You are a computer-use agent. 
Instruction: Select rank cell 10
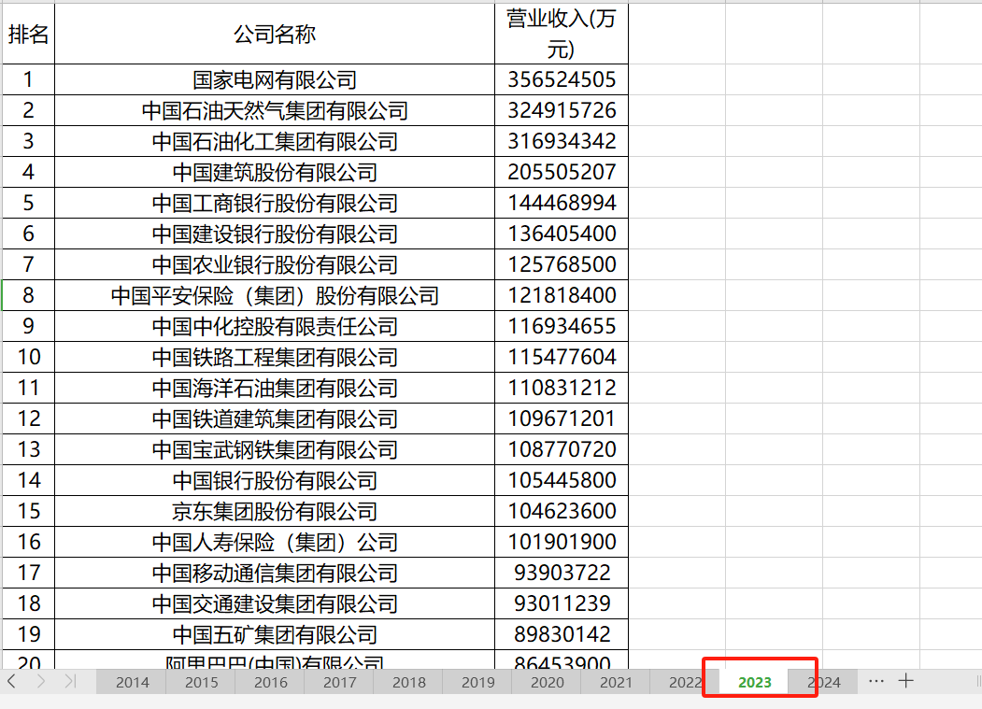point(28,357)
